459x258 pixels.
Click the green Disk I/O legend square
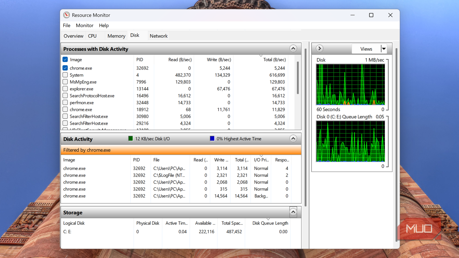tap(130, 138)
